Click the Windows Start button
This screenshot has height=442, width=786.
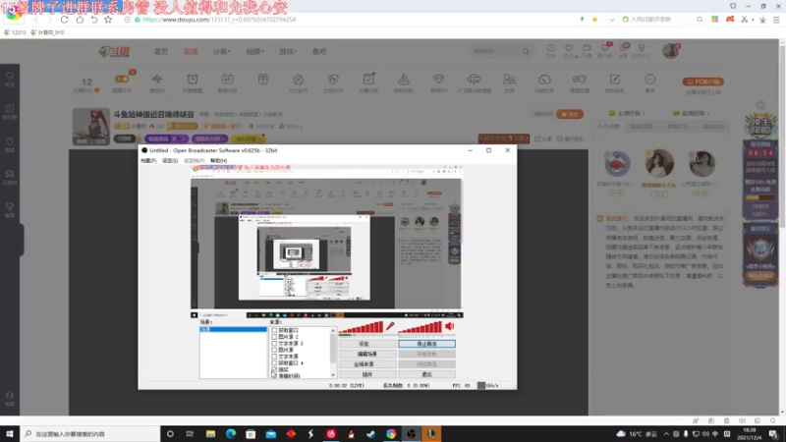tap(10, 433)
